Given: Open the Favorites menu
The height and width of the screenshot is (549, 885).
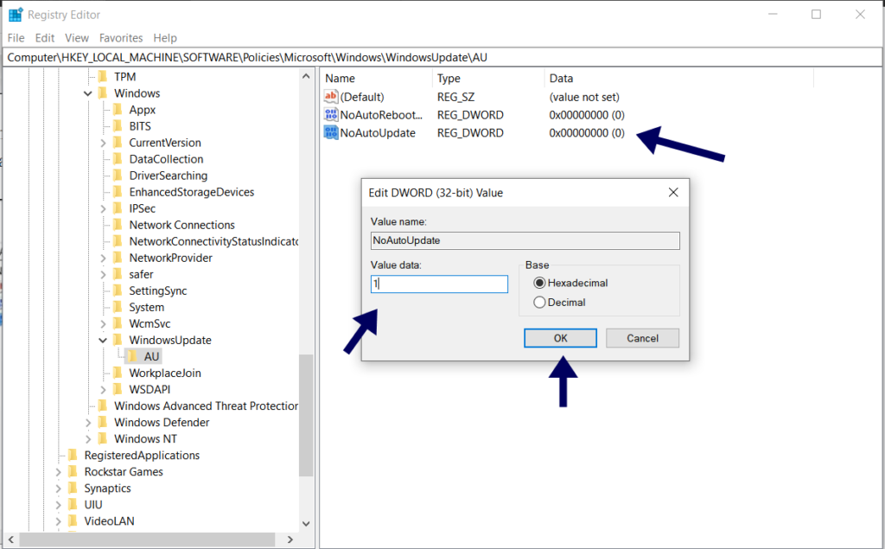Looking at the screenshot, I should click(x=120, y=37).
